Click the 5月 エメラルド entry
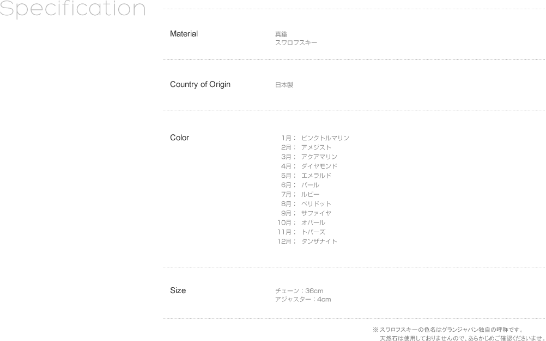Image resolution: width=546 pixels, height=341 pixels. (306, 176)
